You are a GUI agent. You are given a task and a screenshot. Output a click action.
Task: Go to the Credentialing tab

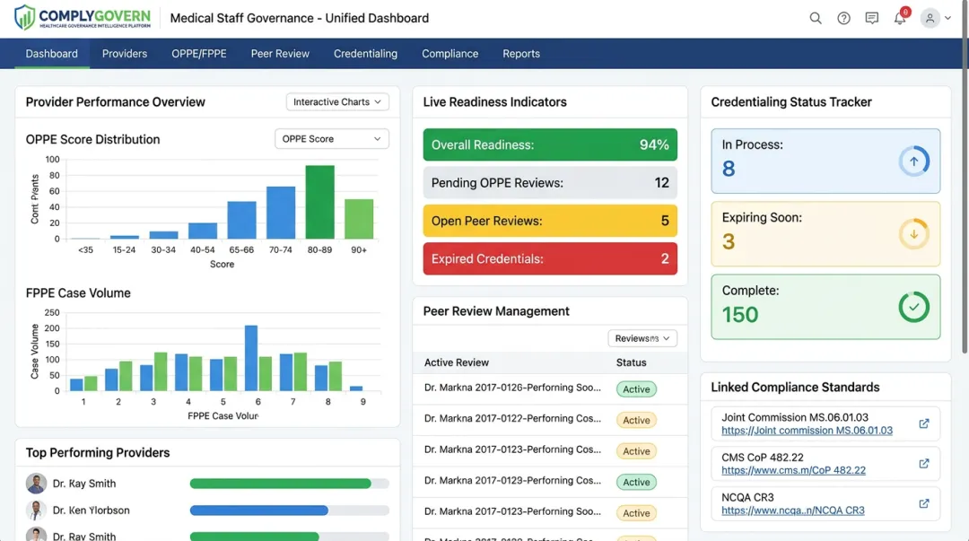(x=365, y=54)
